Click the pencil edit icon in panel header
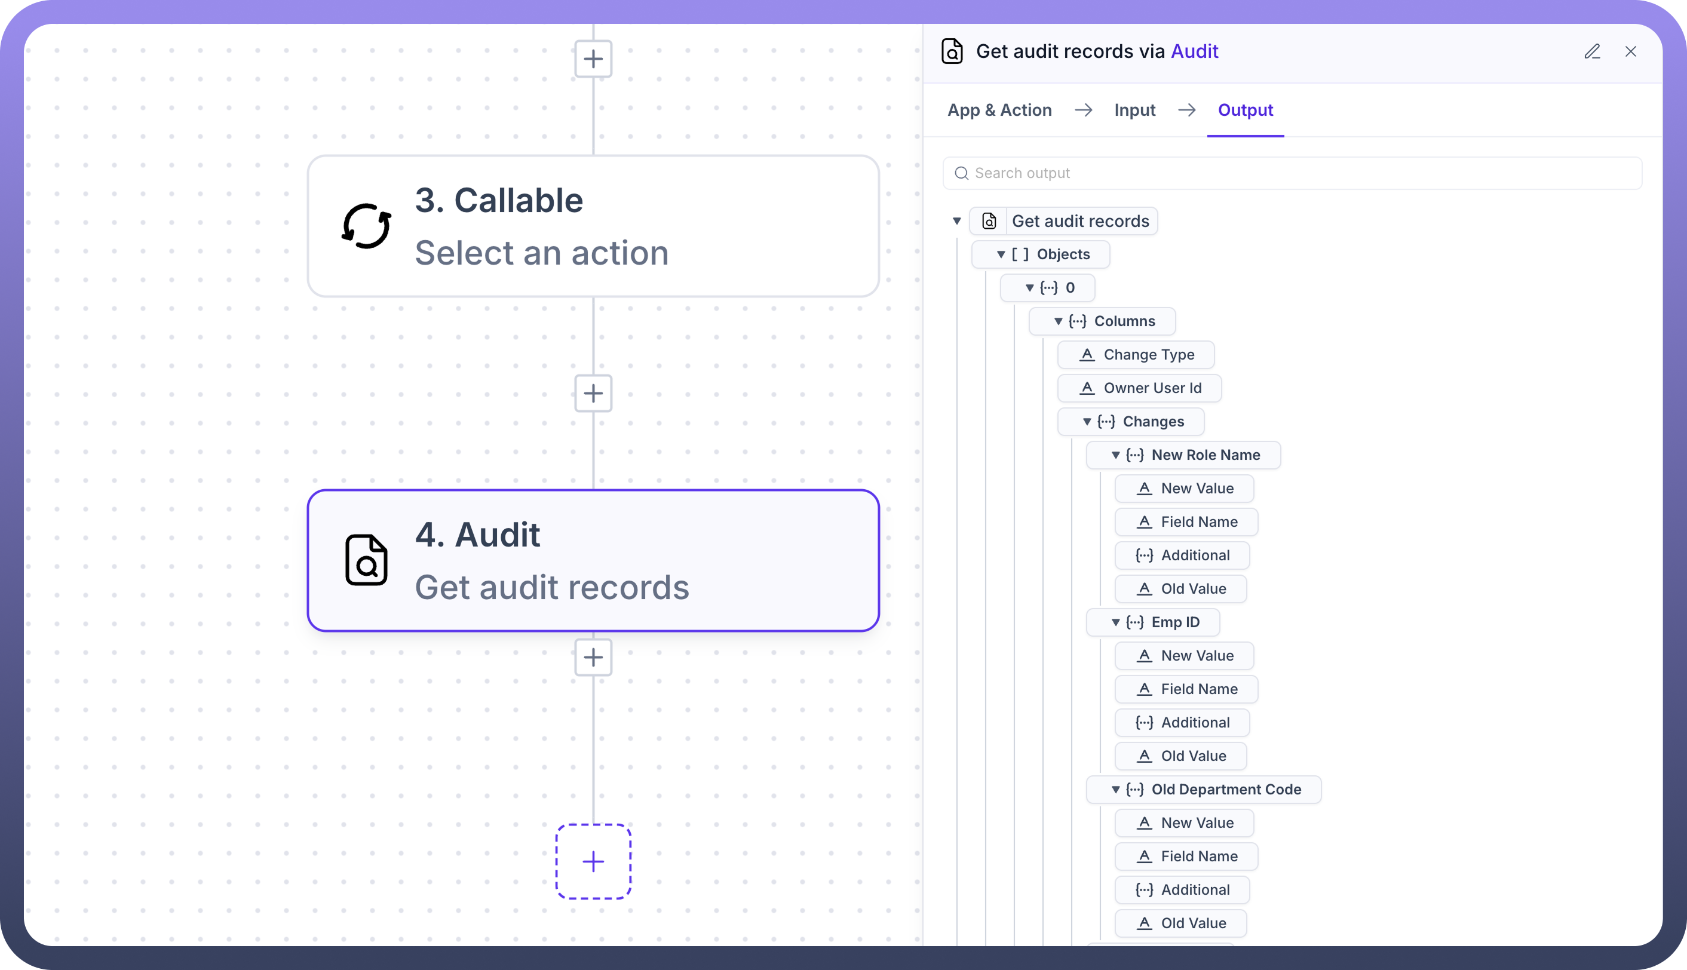Screen dimensions: 1687x970 click(1592, 51)
